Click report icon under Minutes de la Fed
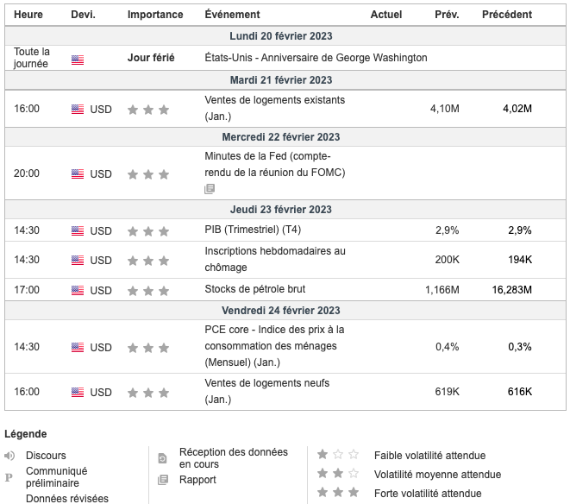 pyautogui.click(x=210, y=189)
